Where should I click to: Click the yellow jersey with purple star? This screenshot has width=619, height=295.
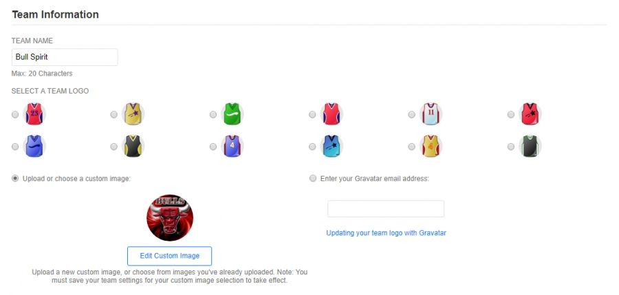pos(133,114)
